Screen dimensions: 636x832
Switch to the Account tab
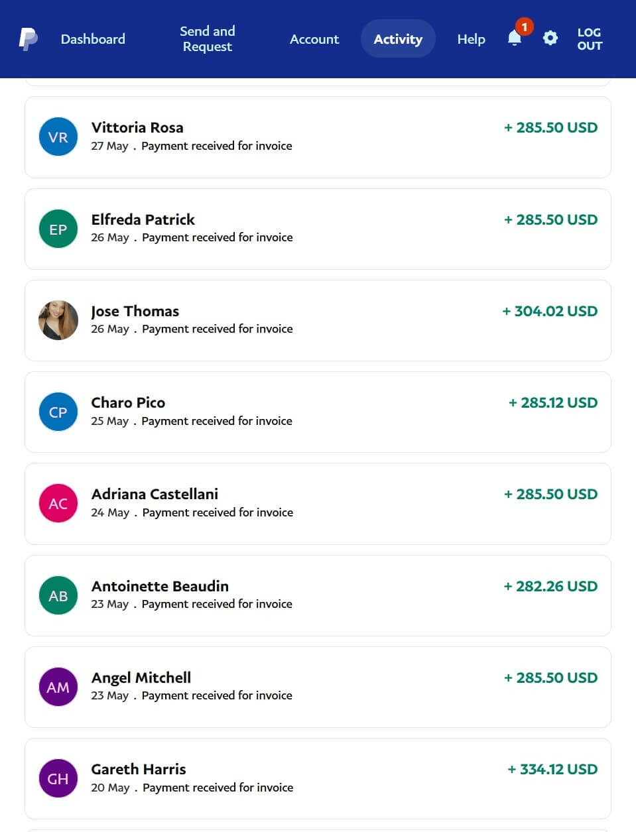click(x=314, y=39)
